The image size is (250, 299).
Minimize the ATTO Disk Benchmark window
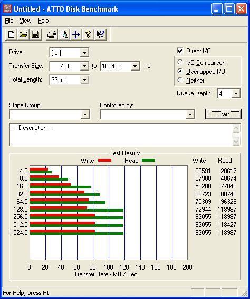[217, 9]
